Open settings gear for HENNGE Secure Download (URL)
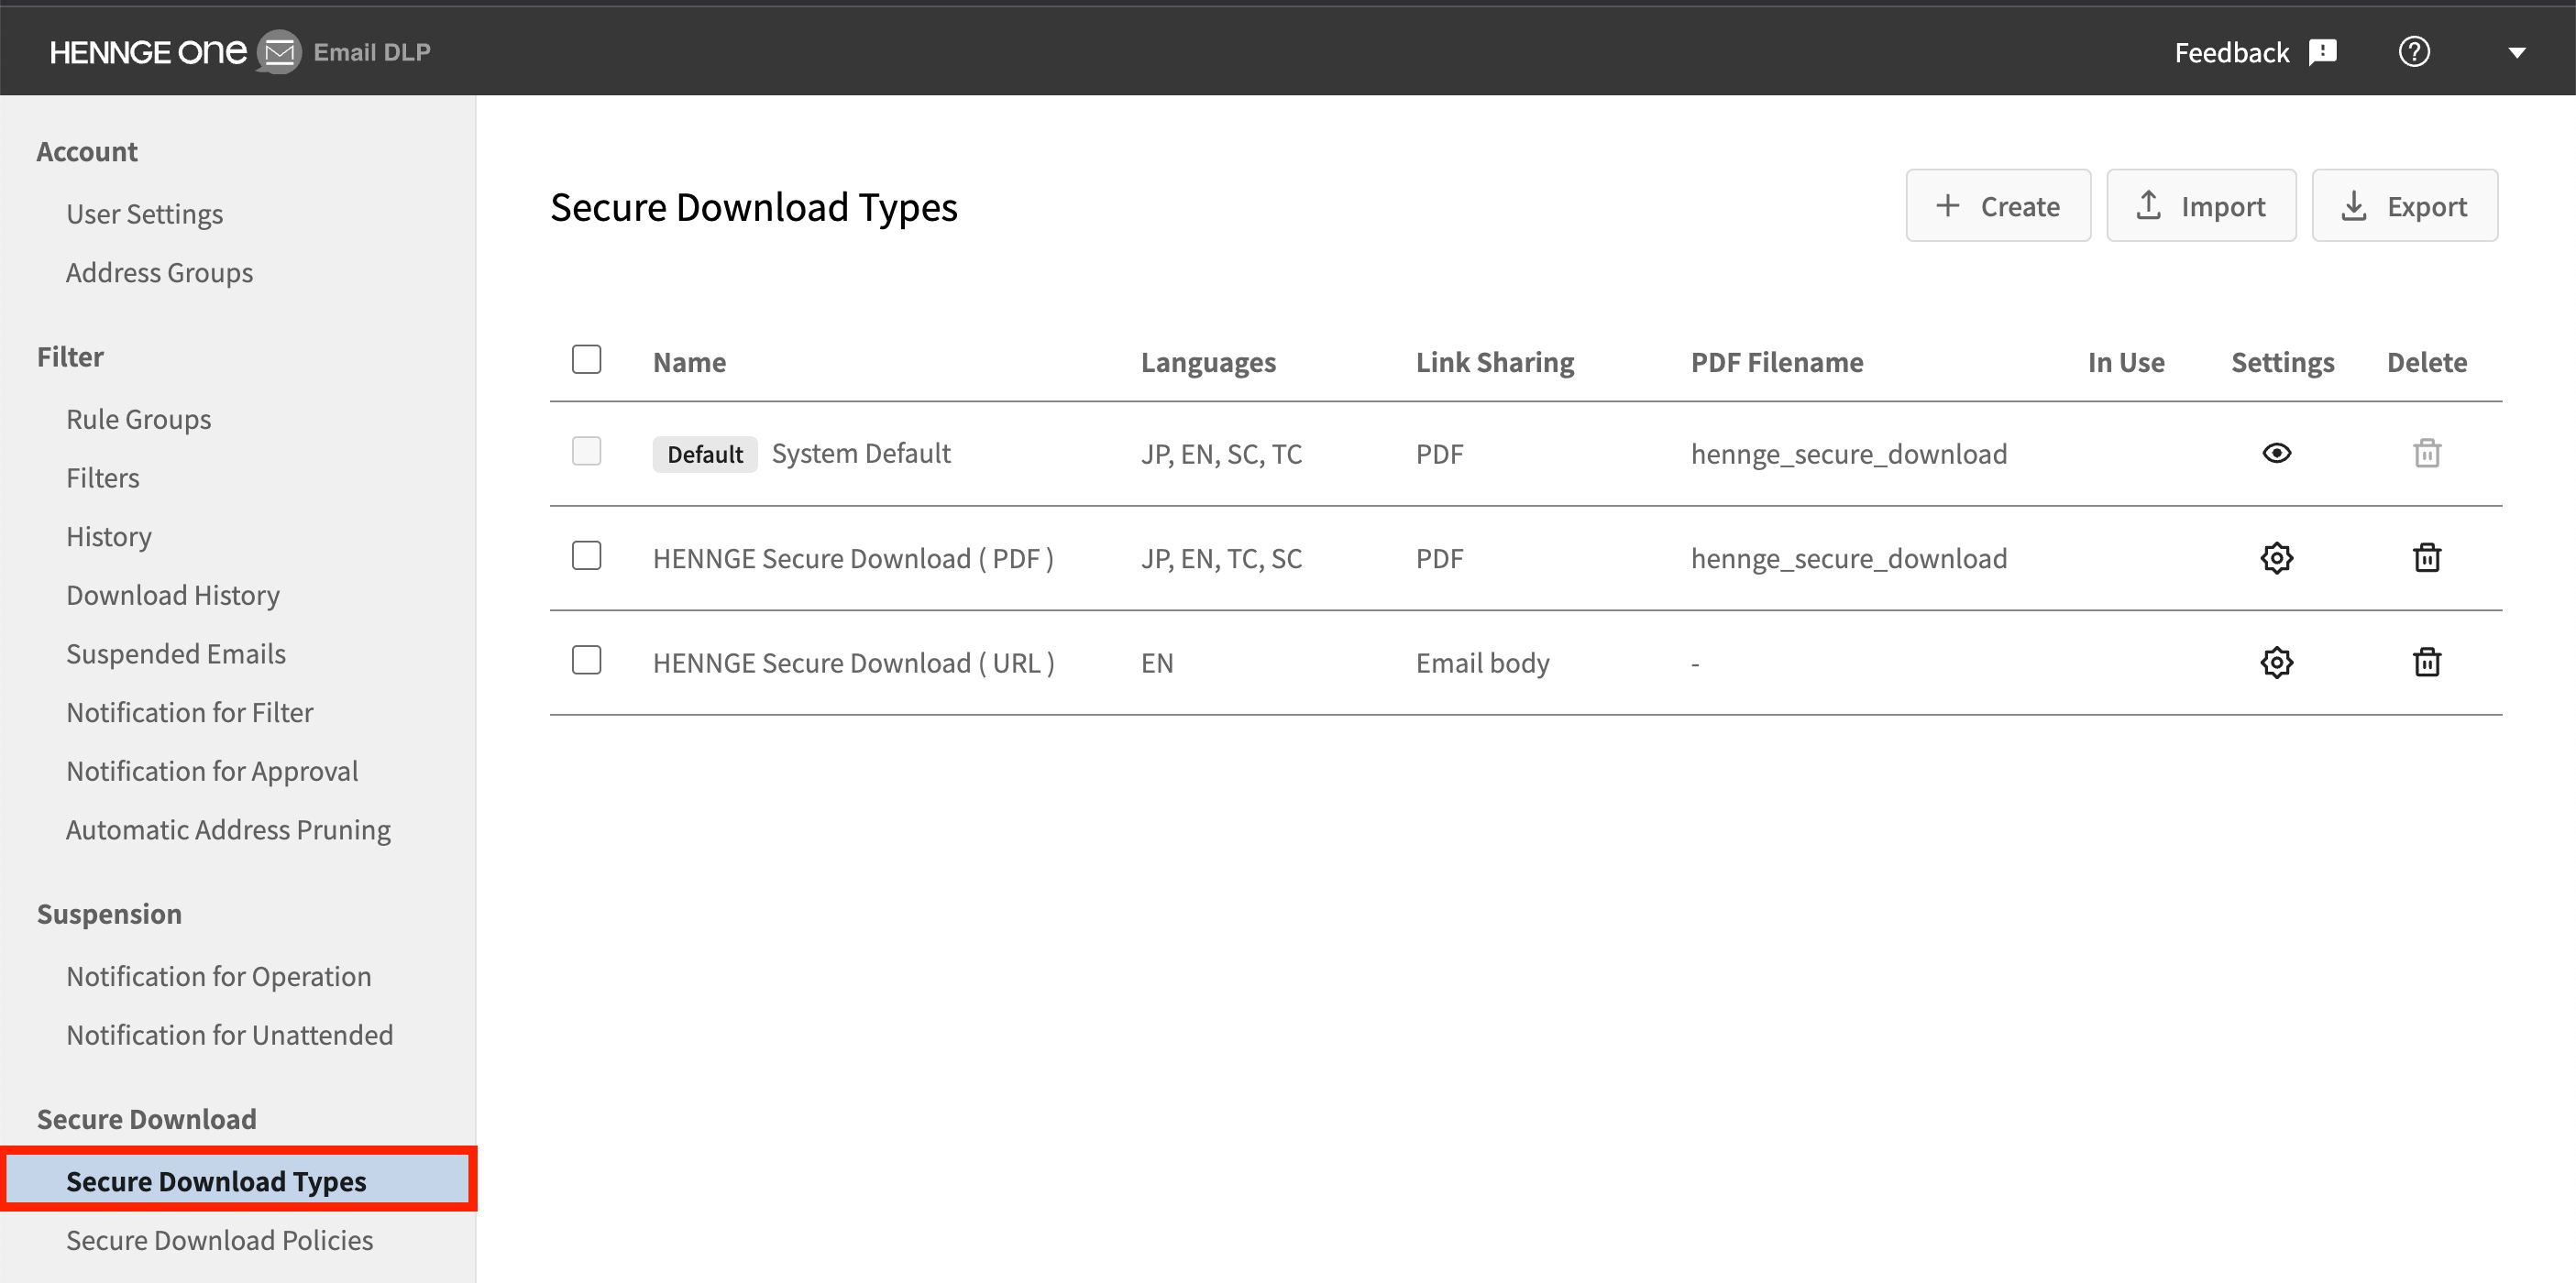This screenshot has height=1283, width=2576. click(2276, 662)
